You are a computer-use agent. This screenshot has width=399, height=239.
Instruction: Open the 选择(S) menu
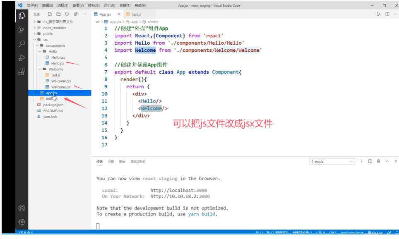pyautogui.click(x=62, y=5)
